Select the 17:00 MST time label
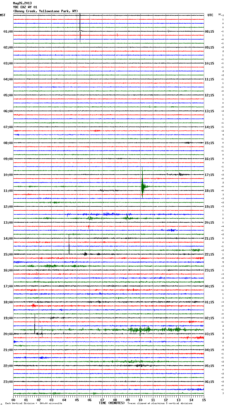 click(8, 286)
